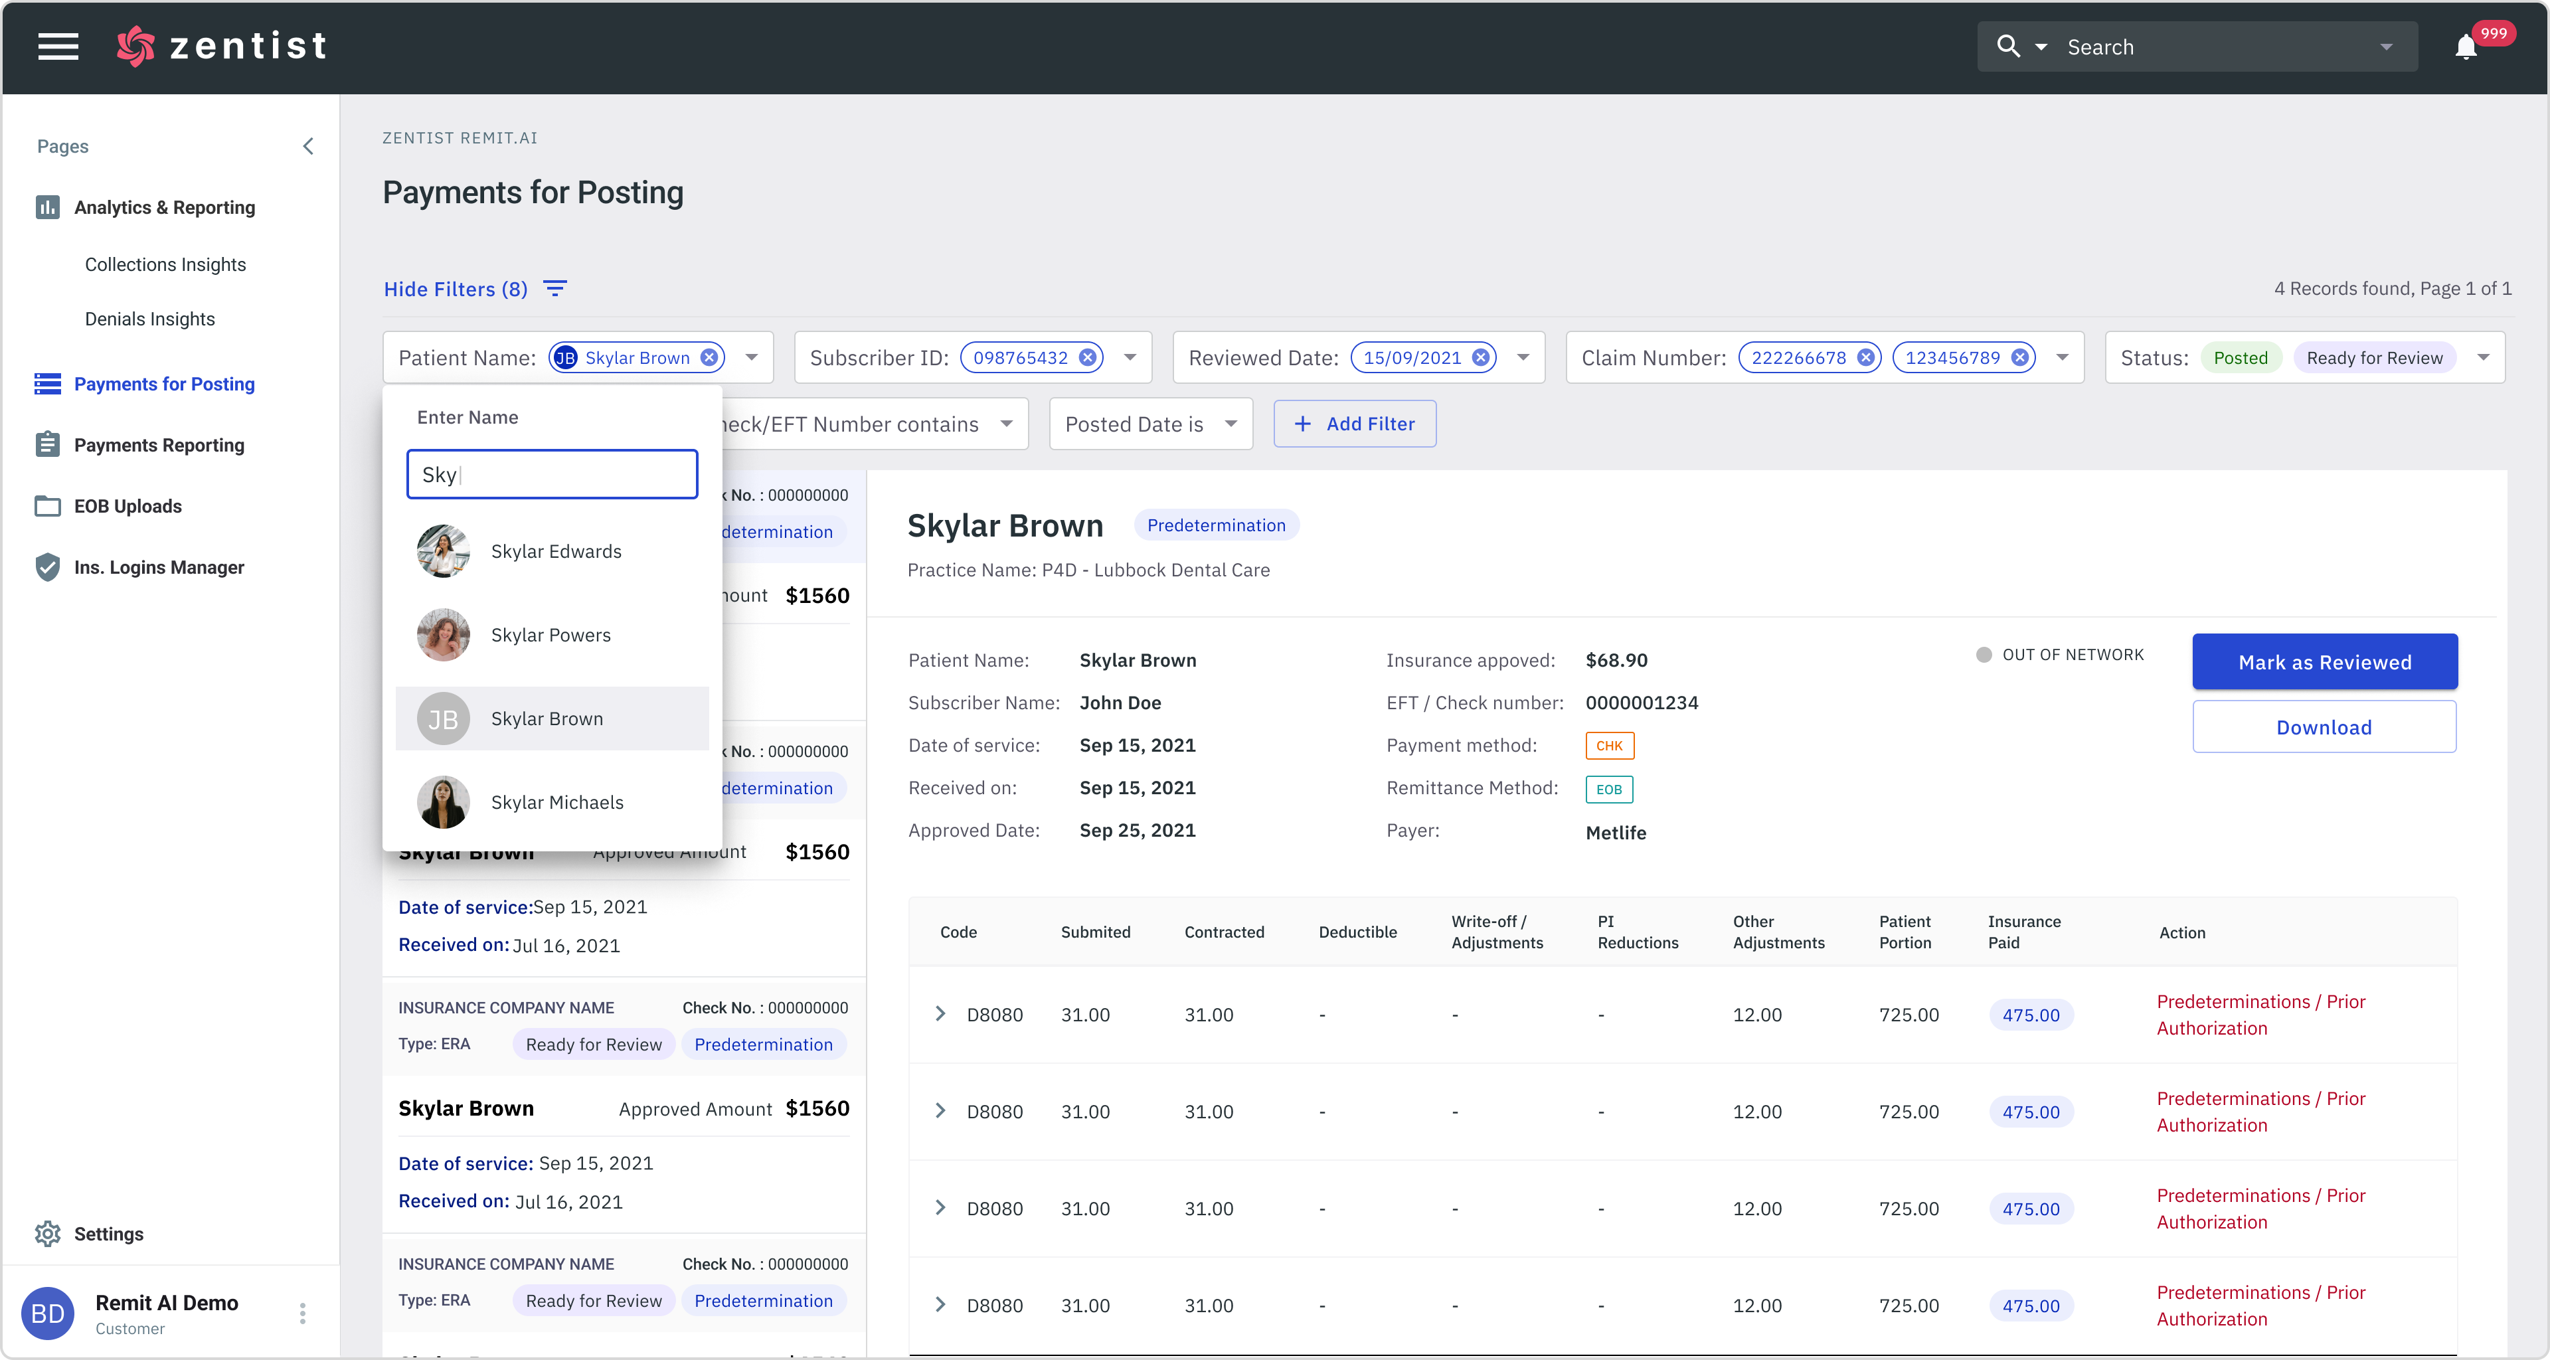This screenshot has width=2550, height=1360.
Task: Click the Settings gear icon
Action: tap(48, 1233)
